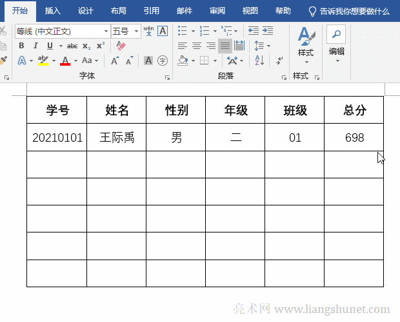This screenshot has width=400, height=322.
Task: Click the table cell 王际禹
Action: pyautogui.click(x=117, y=137)
